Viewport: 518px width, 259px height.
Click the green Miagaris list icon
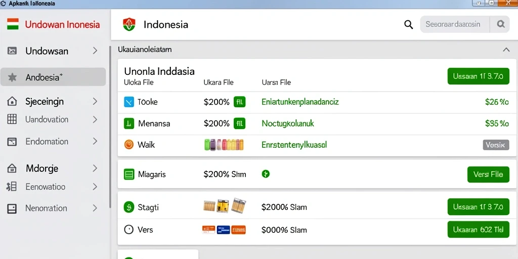pyautogui.click(x=129, y=174)
